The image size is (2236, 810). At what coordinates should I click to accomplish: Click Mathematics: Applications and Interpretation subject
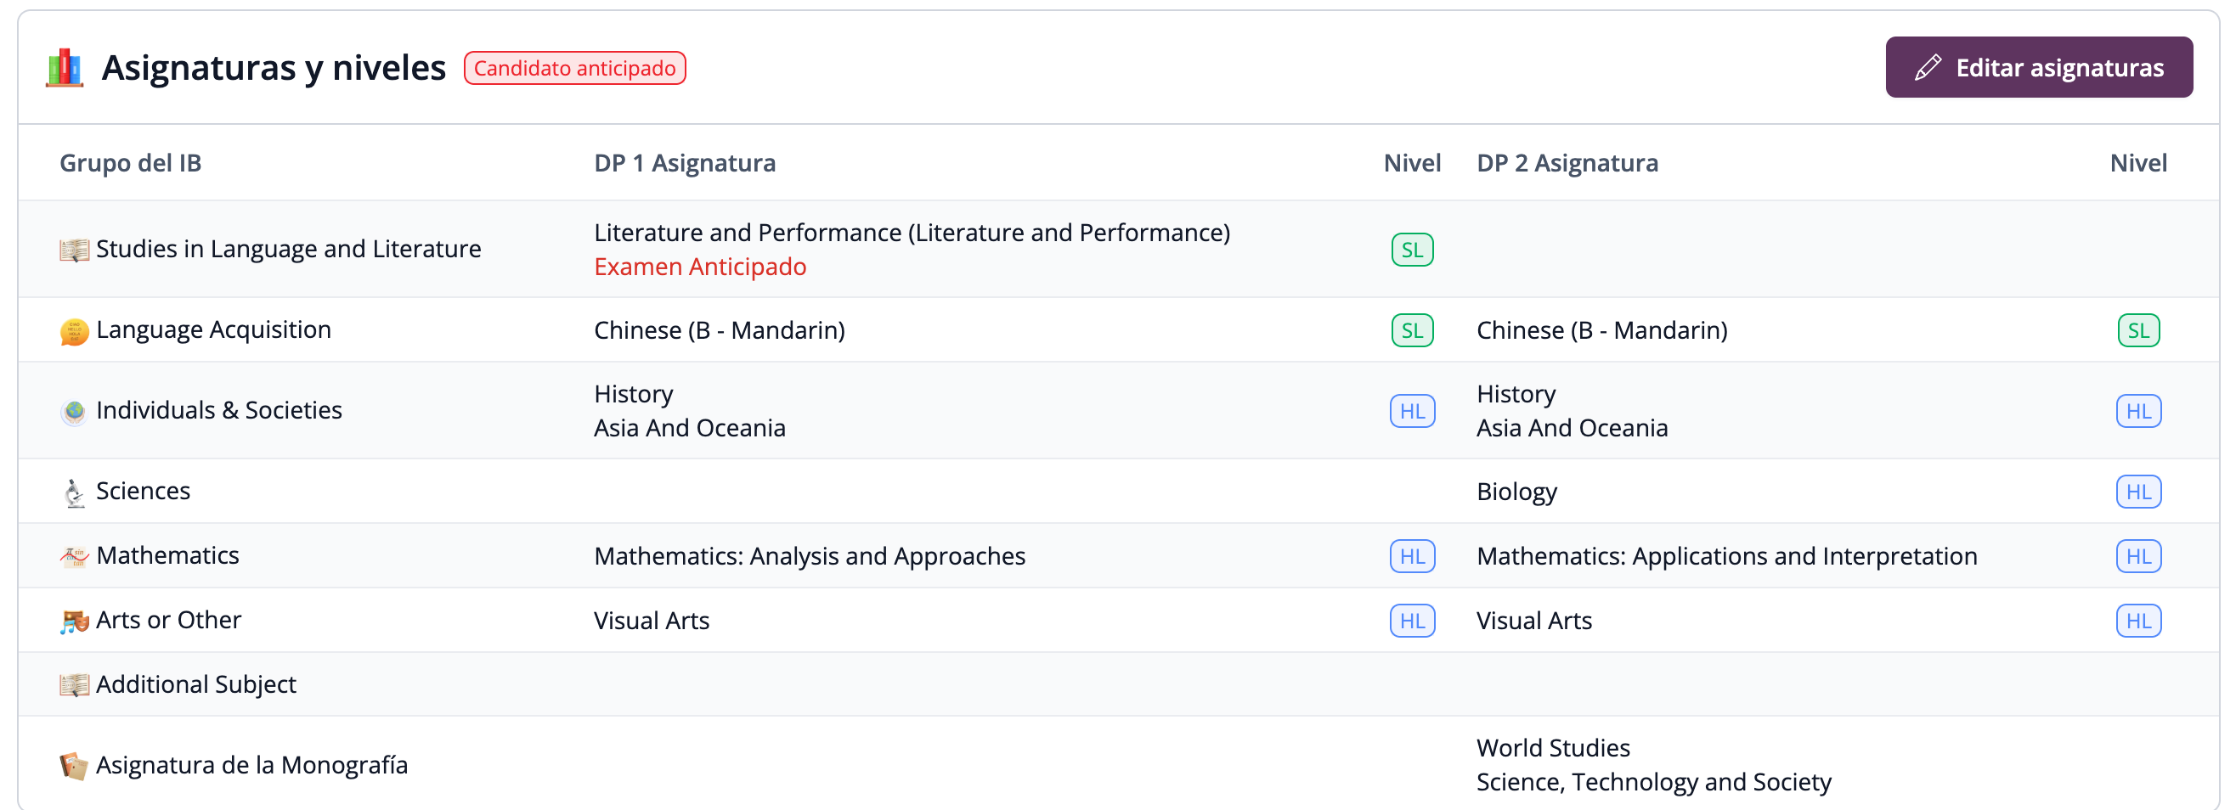tap(1725, 557)
